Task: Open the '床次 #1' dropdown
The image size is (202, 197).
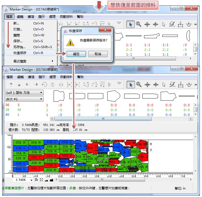Action: 24,99
